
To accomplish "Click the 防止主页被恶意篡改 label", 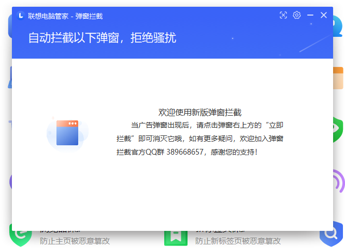I will click(x=75, y=241).
